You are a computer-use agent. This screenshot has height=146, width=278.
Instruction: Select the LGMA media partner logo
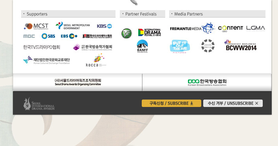click(255, 28)
